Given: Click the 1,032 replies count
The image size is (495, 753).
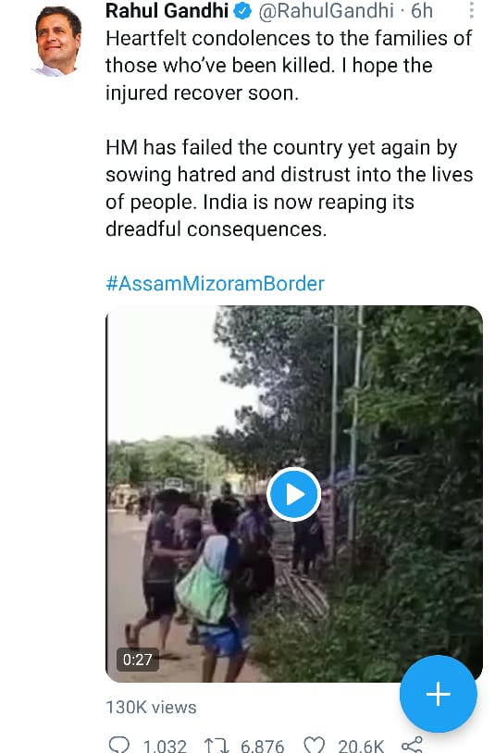Looking at the screenshot, I should (165, 746).
